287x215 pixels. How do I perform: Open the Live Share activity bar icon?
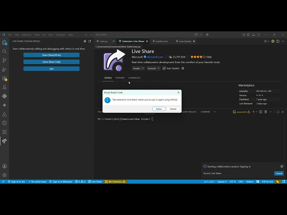[x=4, y=141]
